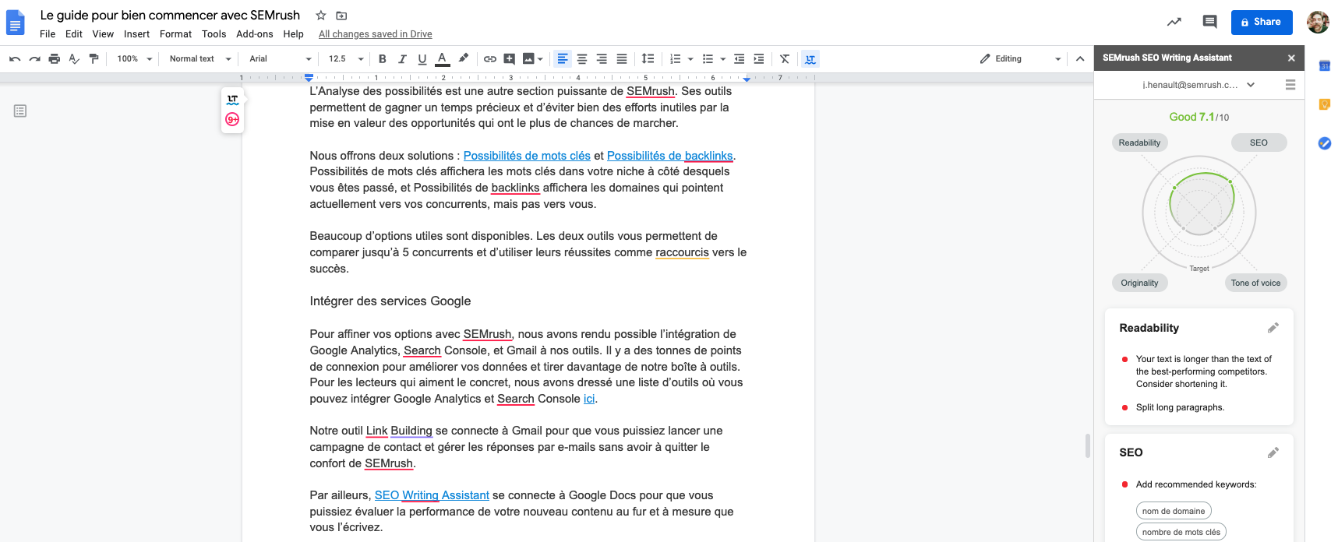This screenshot has width=1338, height=542.
Task: Open bulleted list style dropdown arrow
Action: 723,59
